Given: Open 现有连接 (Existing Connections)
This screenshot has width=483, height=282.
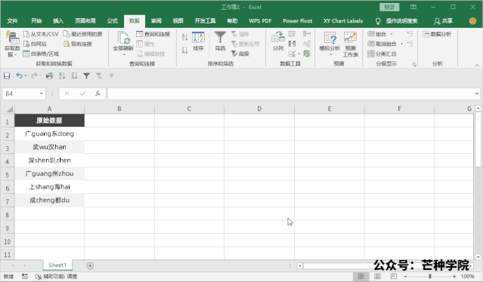Looking at the screenshot, I should coord(78,44).
